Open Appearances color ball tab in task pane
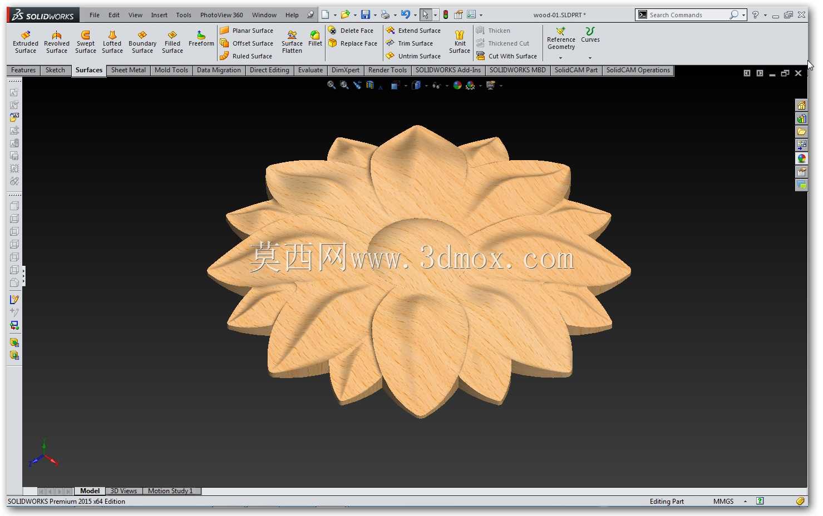823x516 pixels. (x=801, y=158)
